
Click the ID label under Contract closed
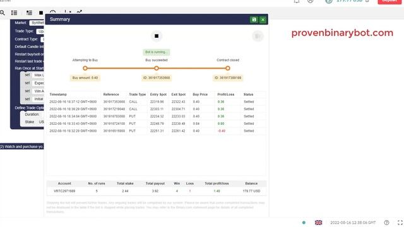tap(228, 78)
